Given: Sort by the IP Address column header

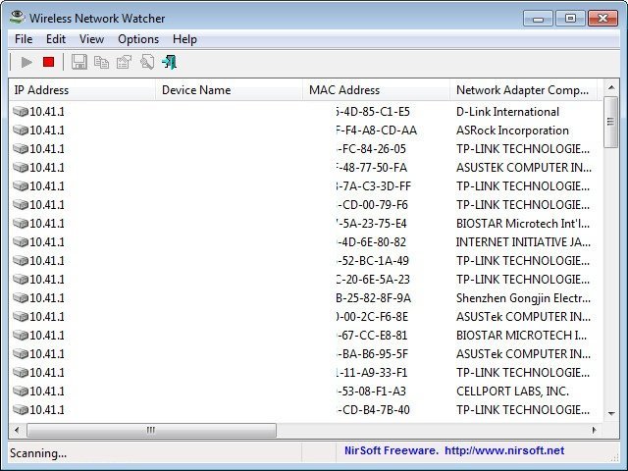Looking at the screenshot, I should tap(41, 90).
